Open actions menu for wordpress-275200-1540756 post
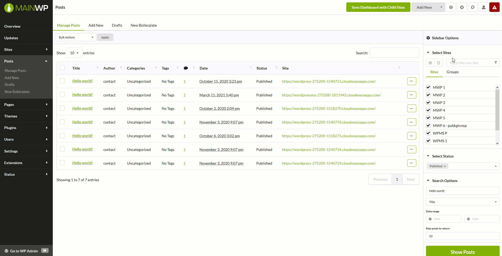 [x=411, y=149]
